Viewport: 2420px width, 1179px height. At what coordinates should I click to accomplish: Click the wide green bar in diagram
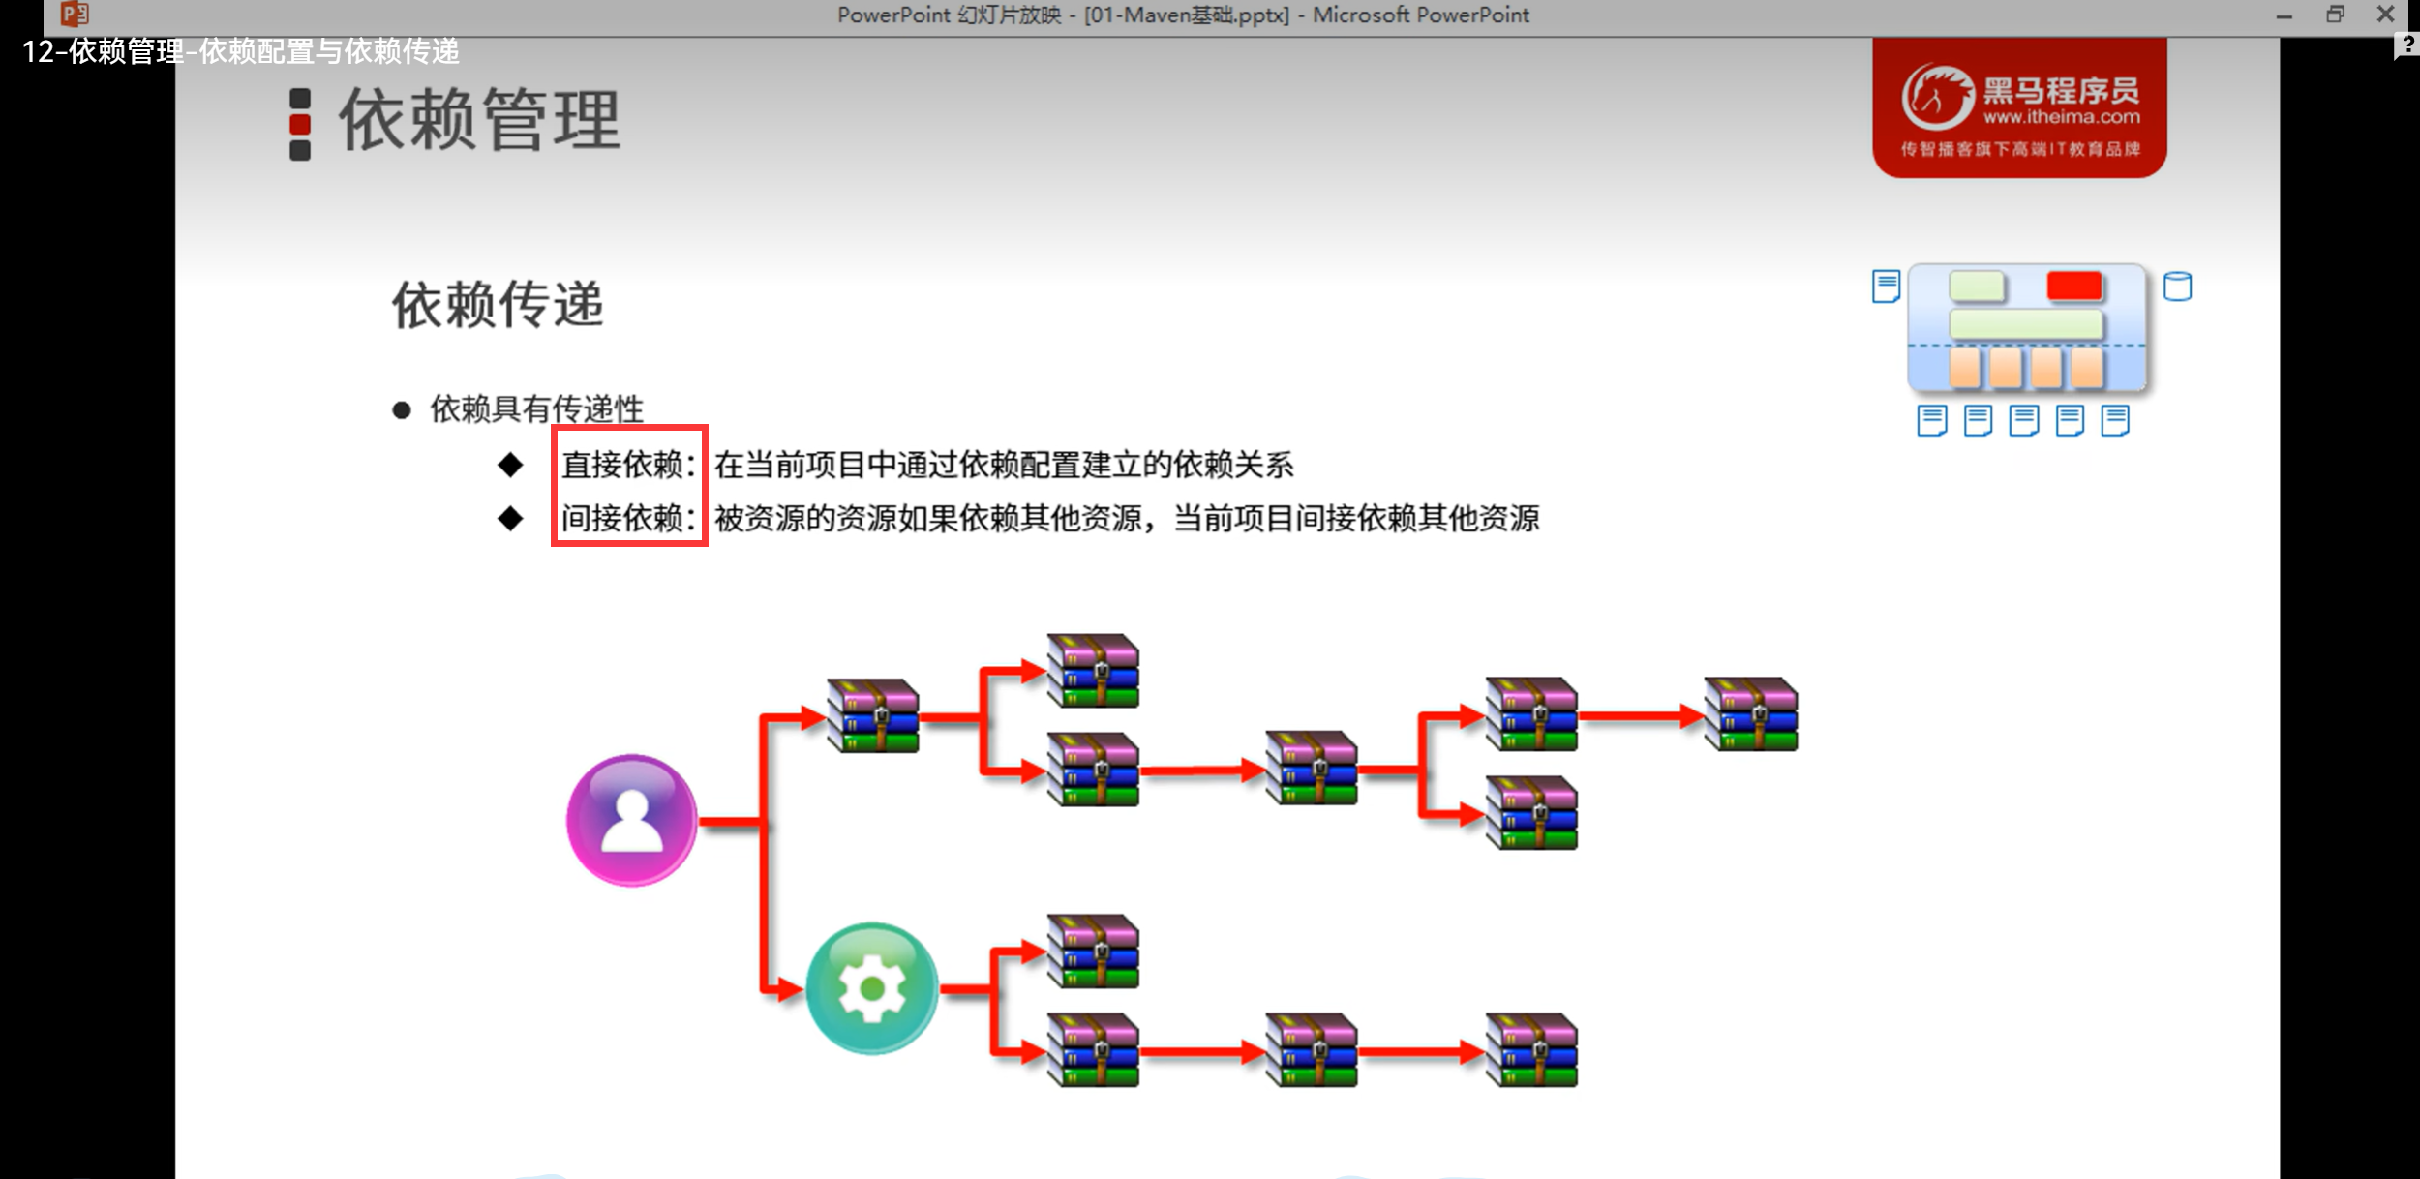pyautogui.click(x=2025, y=324)
